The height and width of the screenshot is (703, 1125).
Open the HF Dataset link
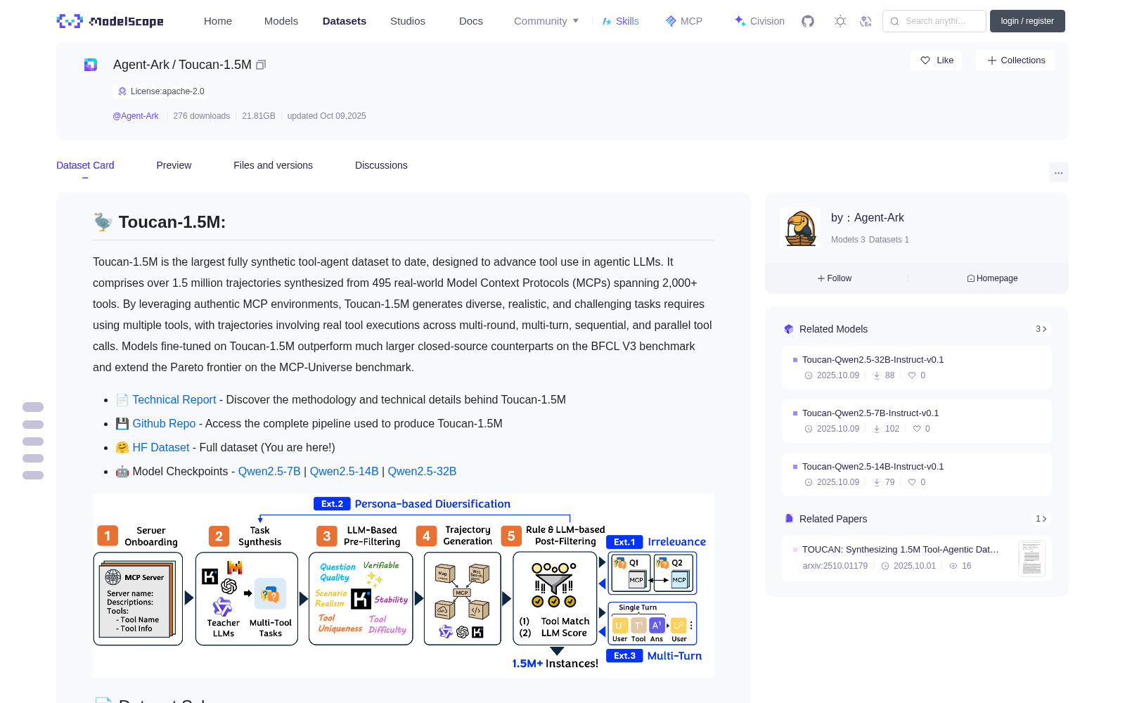coord(161,447)
